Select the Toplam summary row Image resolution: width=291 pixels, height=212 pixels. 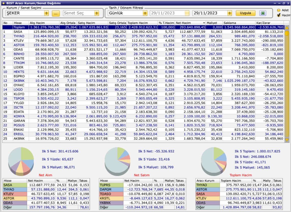point(143,27)
